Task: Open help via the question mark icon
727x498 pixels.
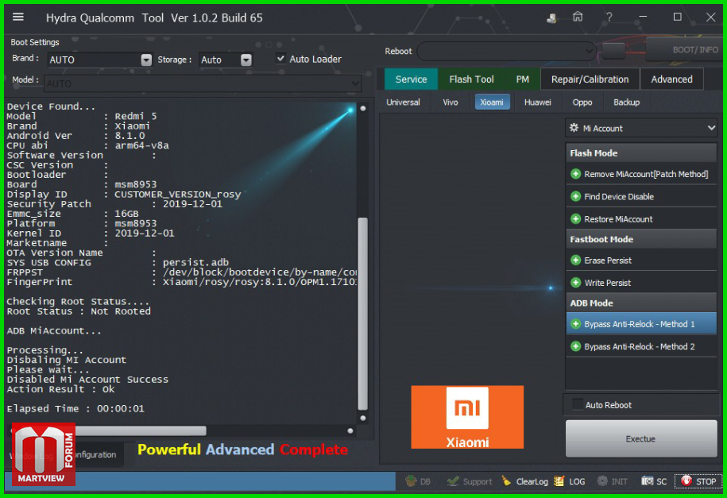Action: pos(609,17)
